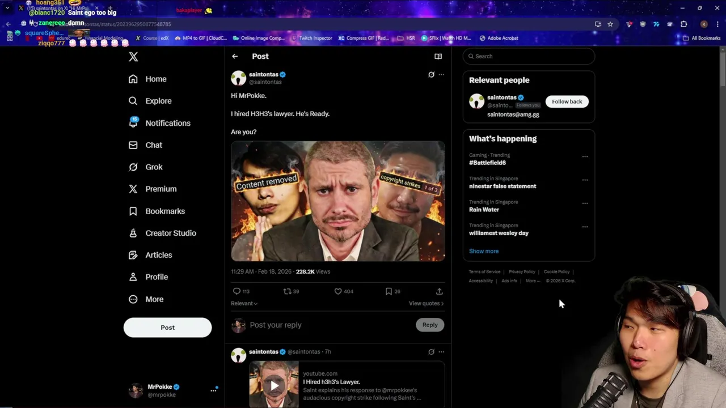Open the Twitch Inspector bookmark

click(x=311, y=38)
